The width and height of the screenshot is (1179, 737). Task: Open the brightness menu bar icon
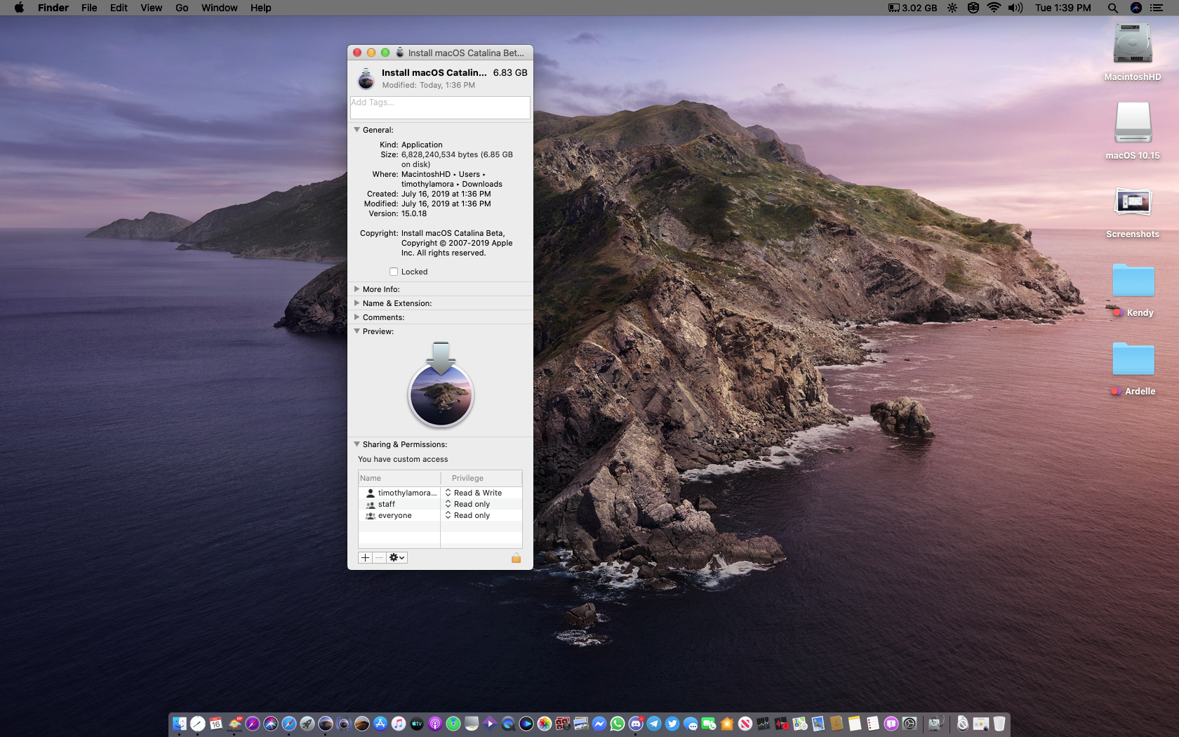(x=952, y=8)
